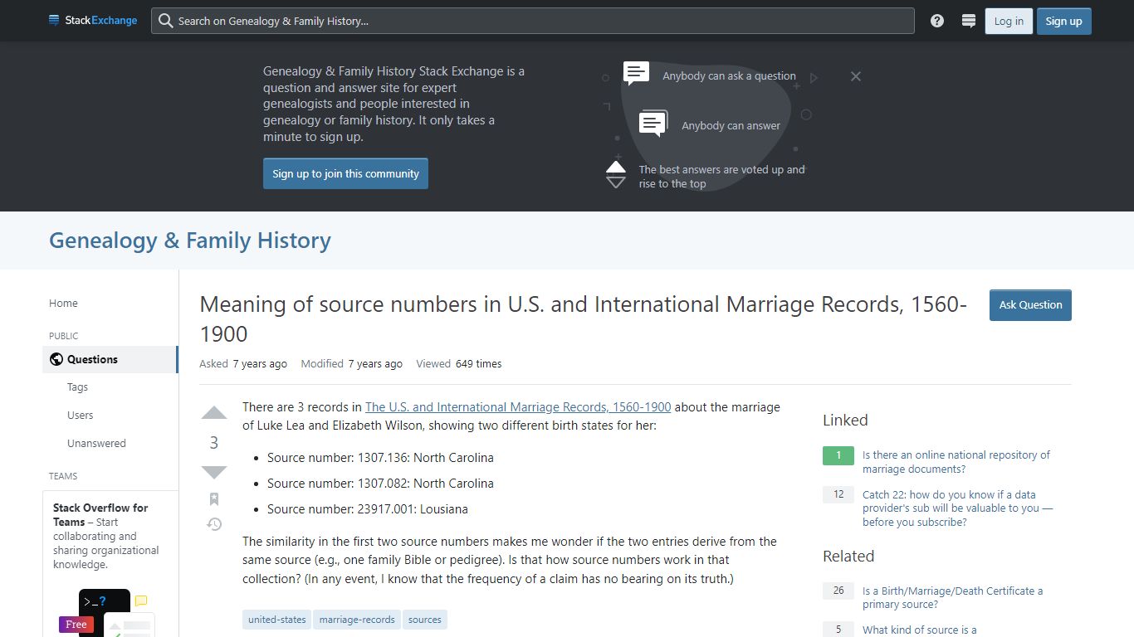Click 'Source number: 23917.001: Lousiana' text
The width and height of the screenshot is (1134, 637).
[x=368, y=509]
